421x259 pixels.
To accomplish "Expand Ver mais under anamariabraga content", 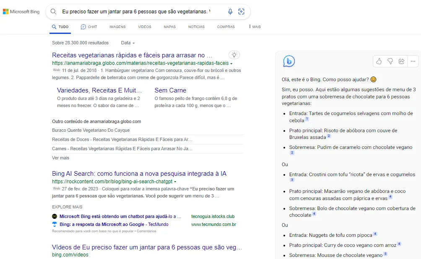I will pos(60,158).
